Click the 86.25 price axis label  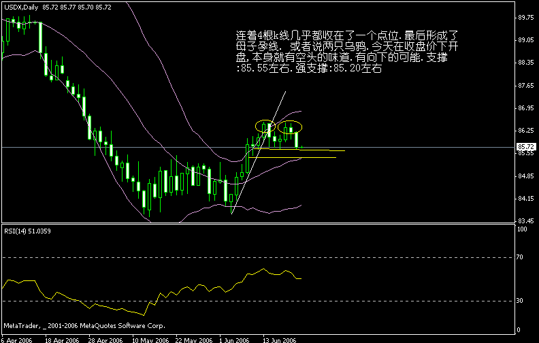click(x=526, y=131)
